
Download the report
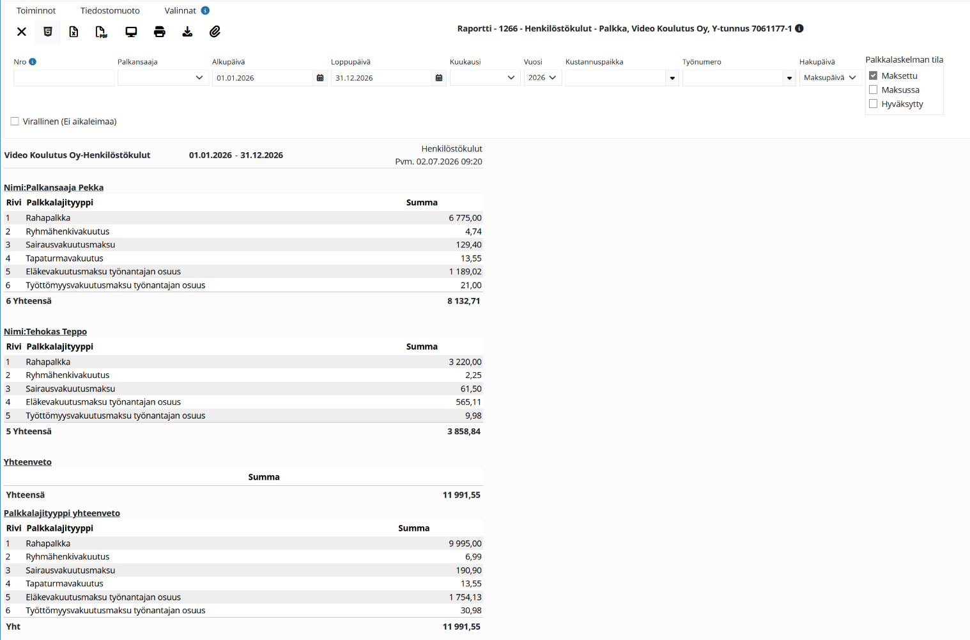click(187, 32)
